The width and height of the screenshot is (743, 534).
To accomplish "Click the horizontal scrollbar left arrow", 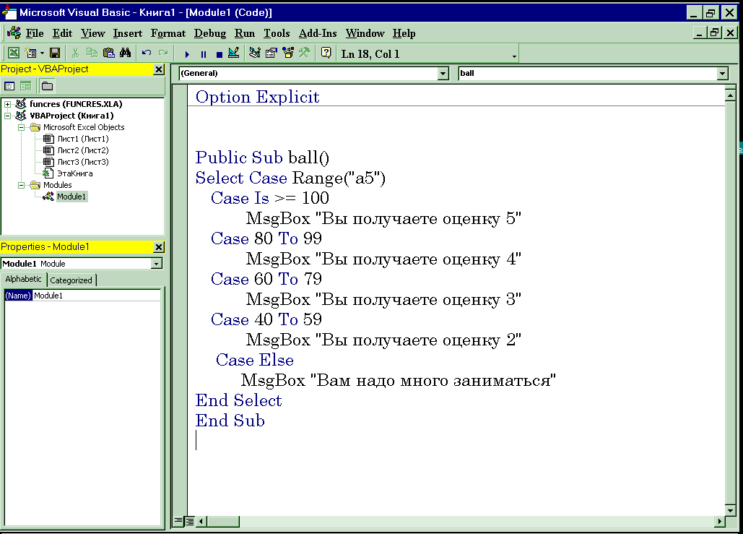I will point(201,521).
